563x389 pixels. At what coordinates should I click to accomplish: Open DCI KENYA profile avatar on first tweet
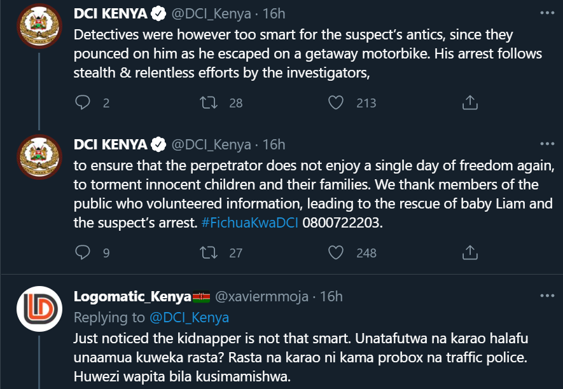[x=39, y=26]
